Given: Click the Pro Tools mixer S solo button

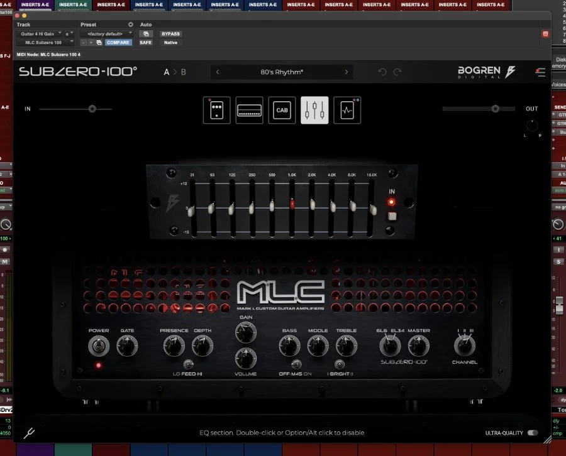Looking at the screenshot, I should [558, 262].
